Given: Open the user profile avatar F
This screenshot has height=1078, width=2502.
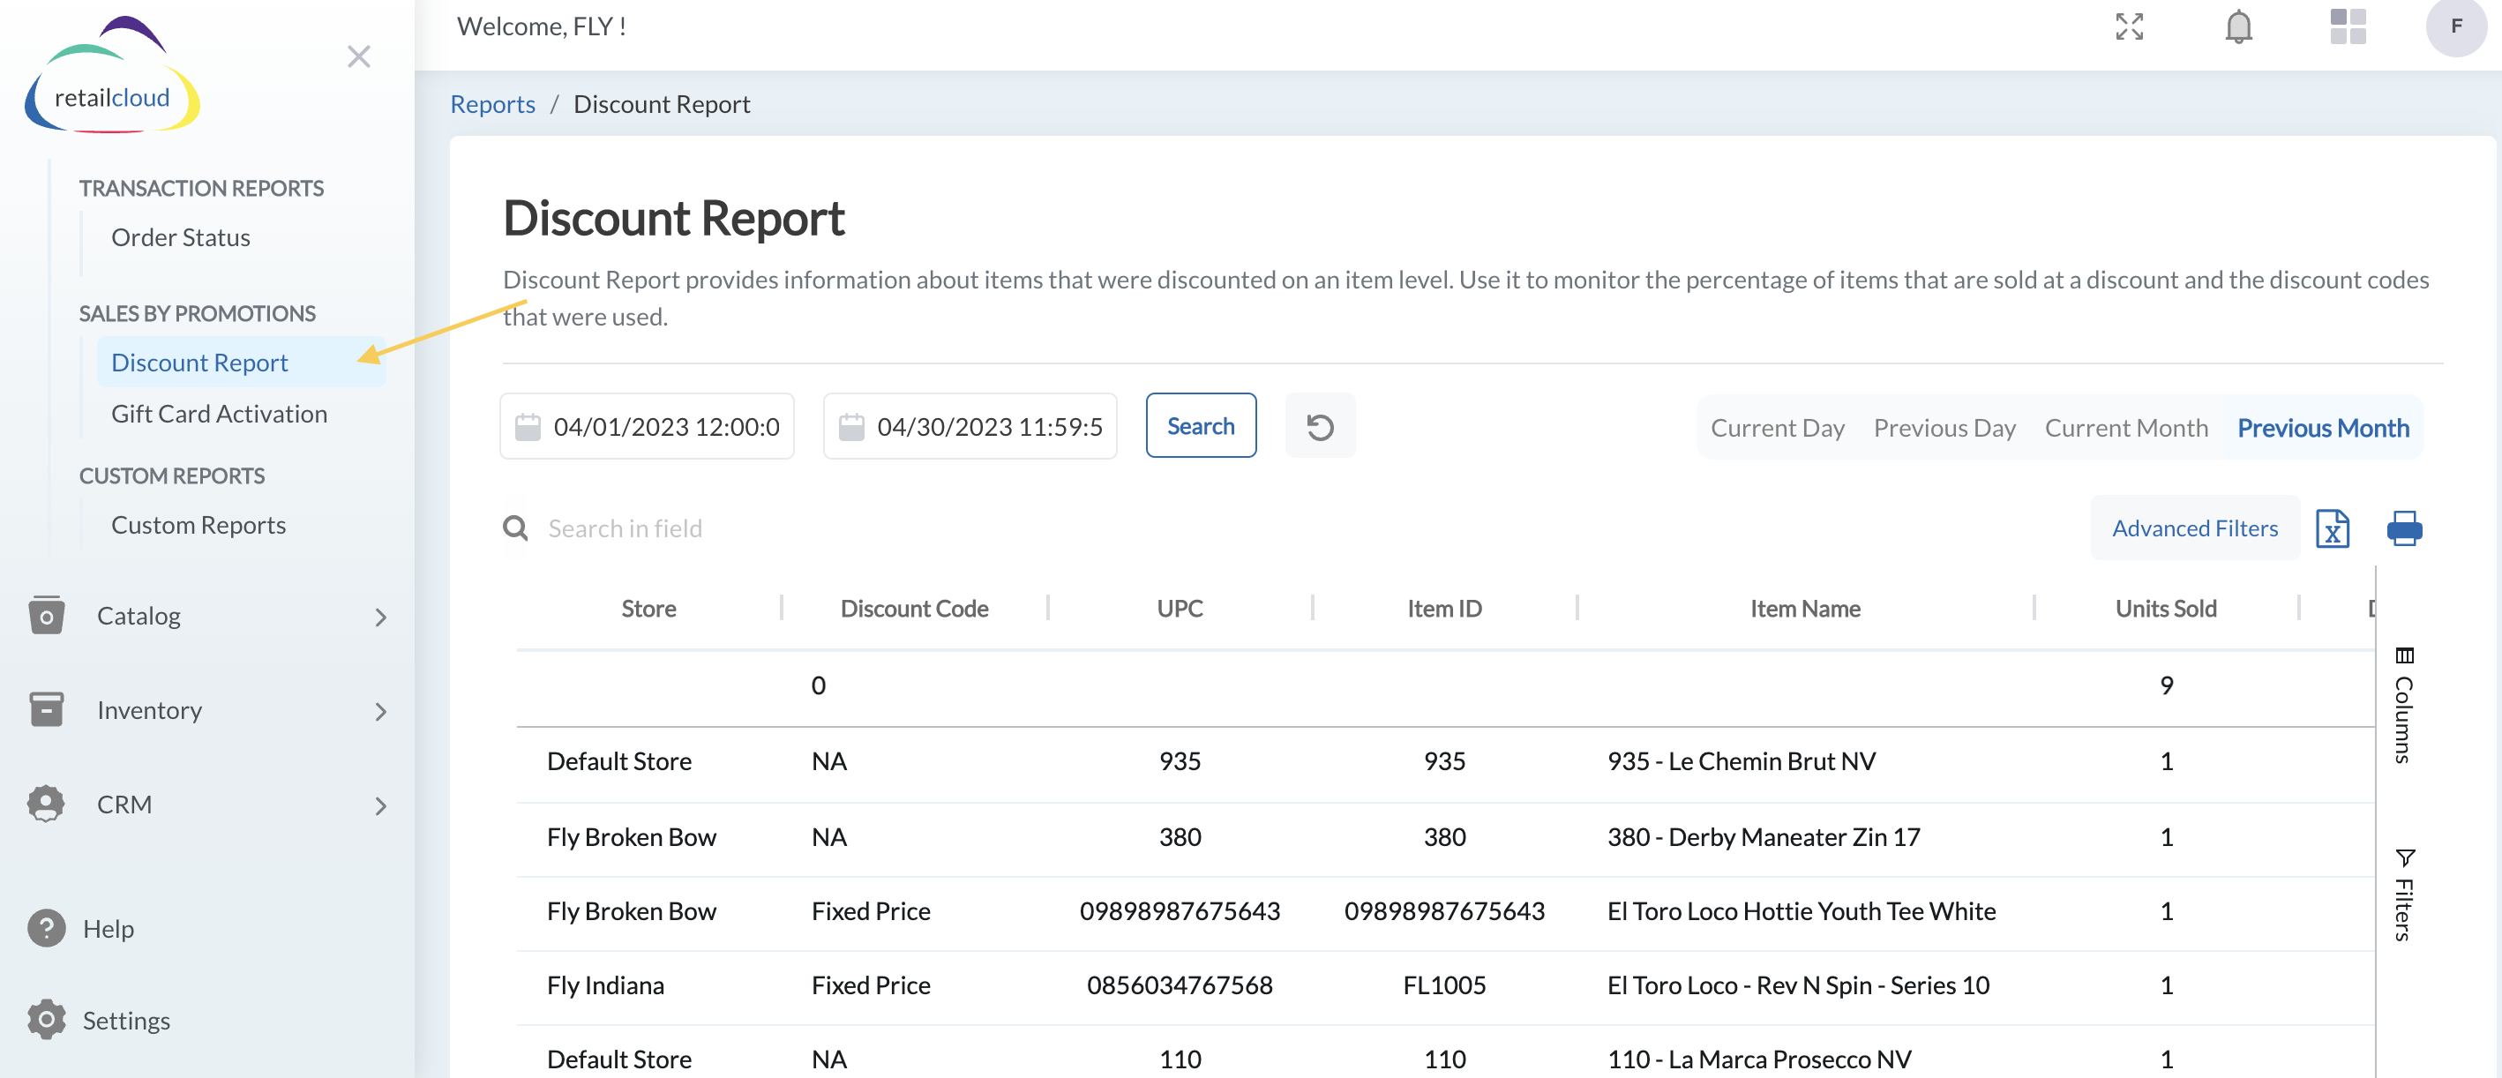Looking at the screenshot, I should [2455, 26].
